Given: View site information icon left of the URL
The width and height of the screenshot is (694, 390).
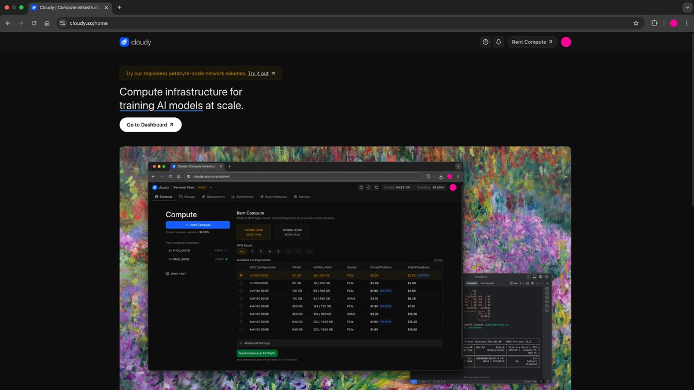Looking at the screenshot, I should pyautogui.click(x=62, y=23).
